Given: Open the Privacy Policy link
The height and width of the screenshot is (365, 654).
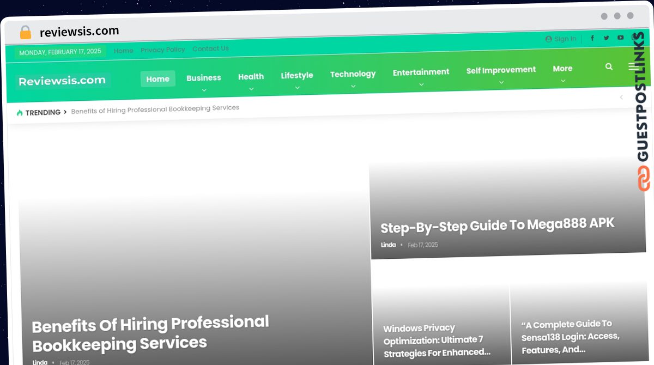Looking at the screenshot, I should pos(163,50).
